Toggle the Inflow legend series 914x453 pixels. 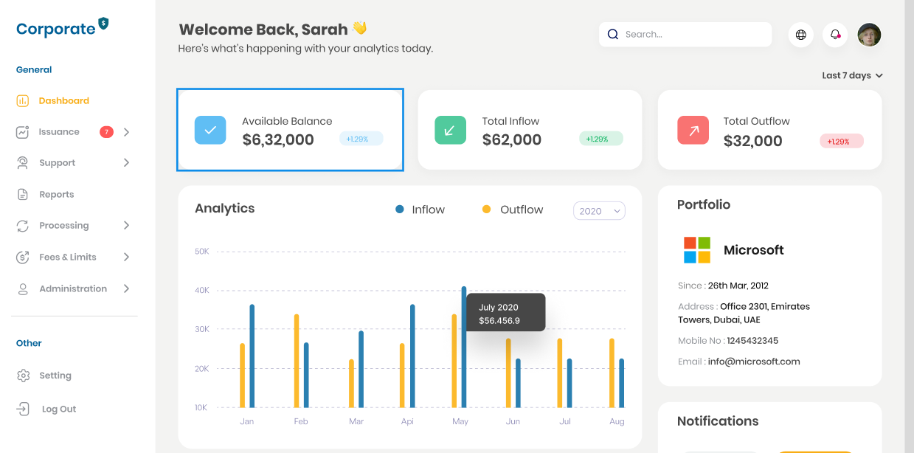420,210
